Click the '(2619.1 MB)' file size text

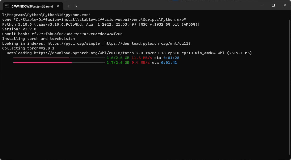point(239,53)
